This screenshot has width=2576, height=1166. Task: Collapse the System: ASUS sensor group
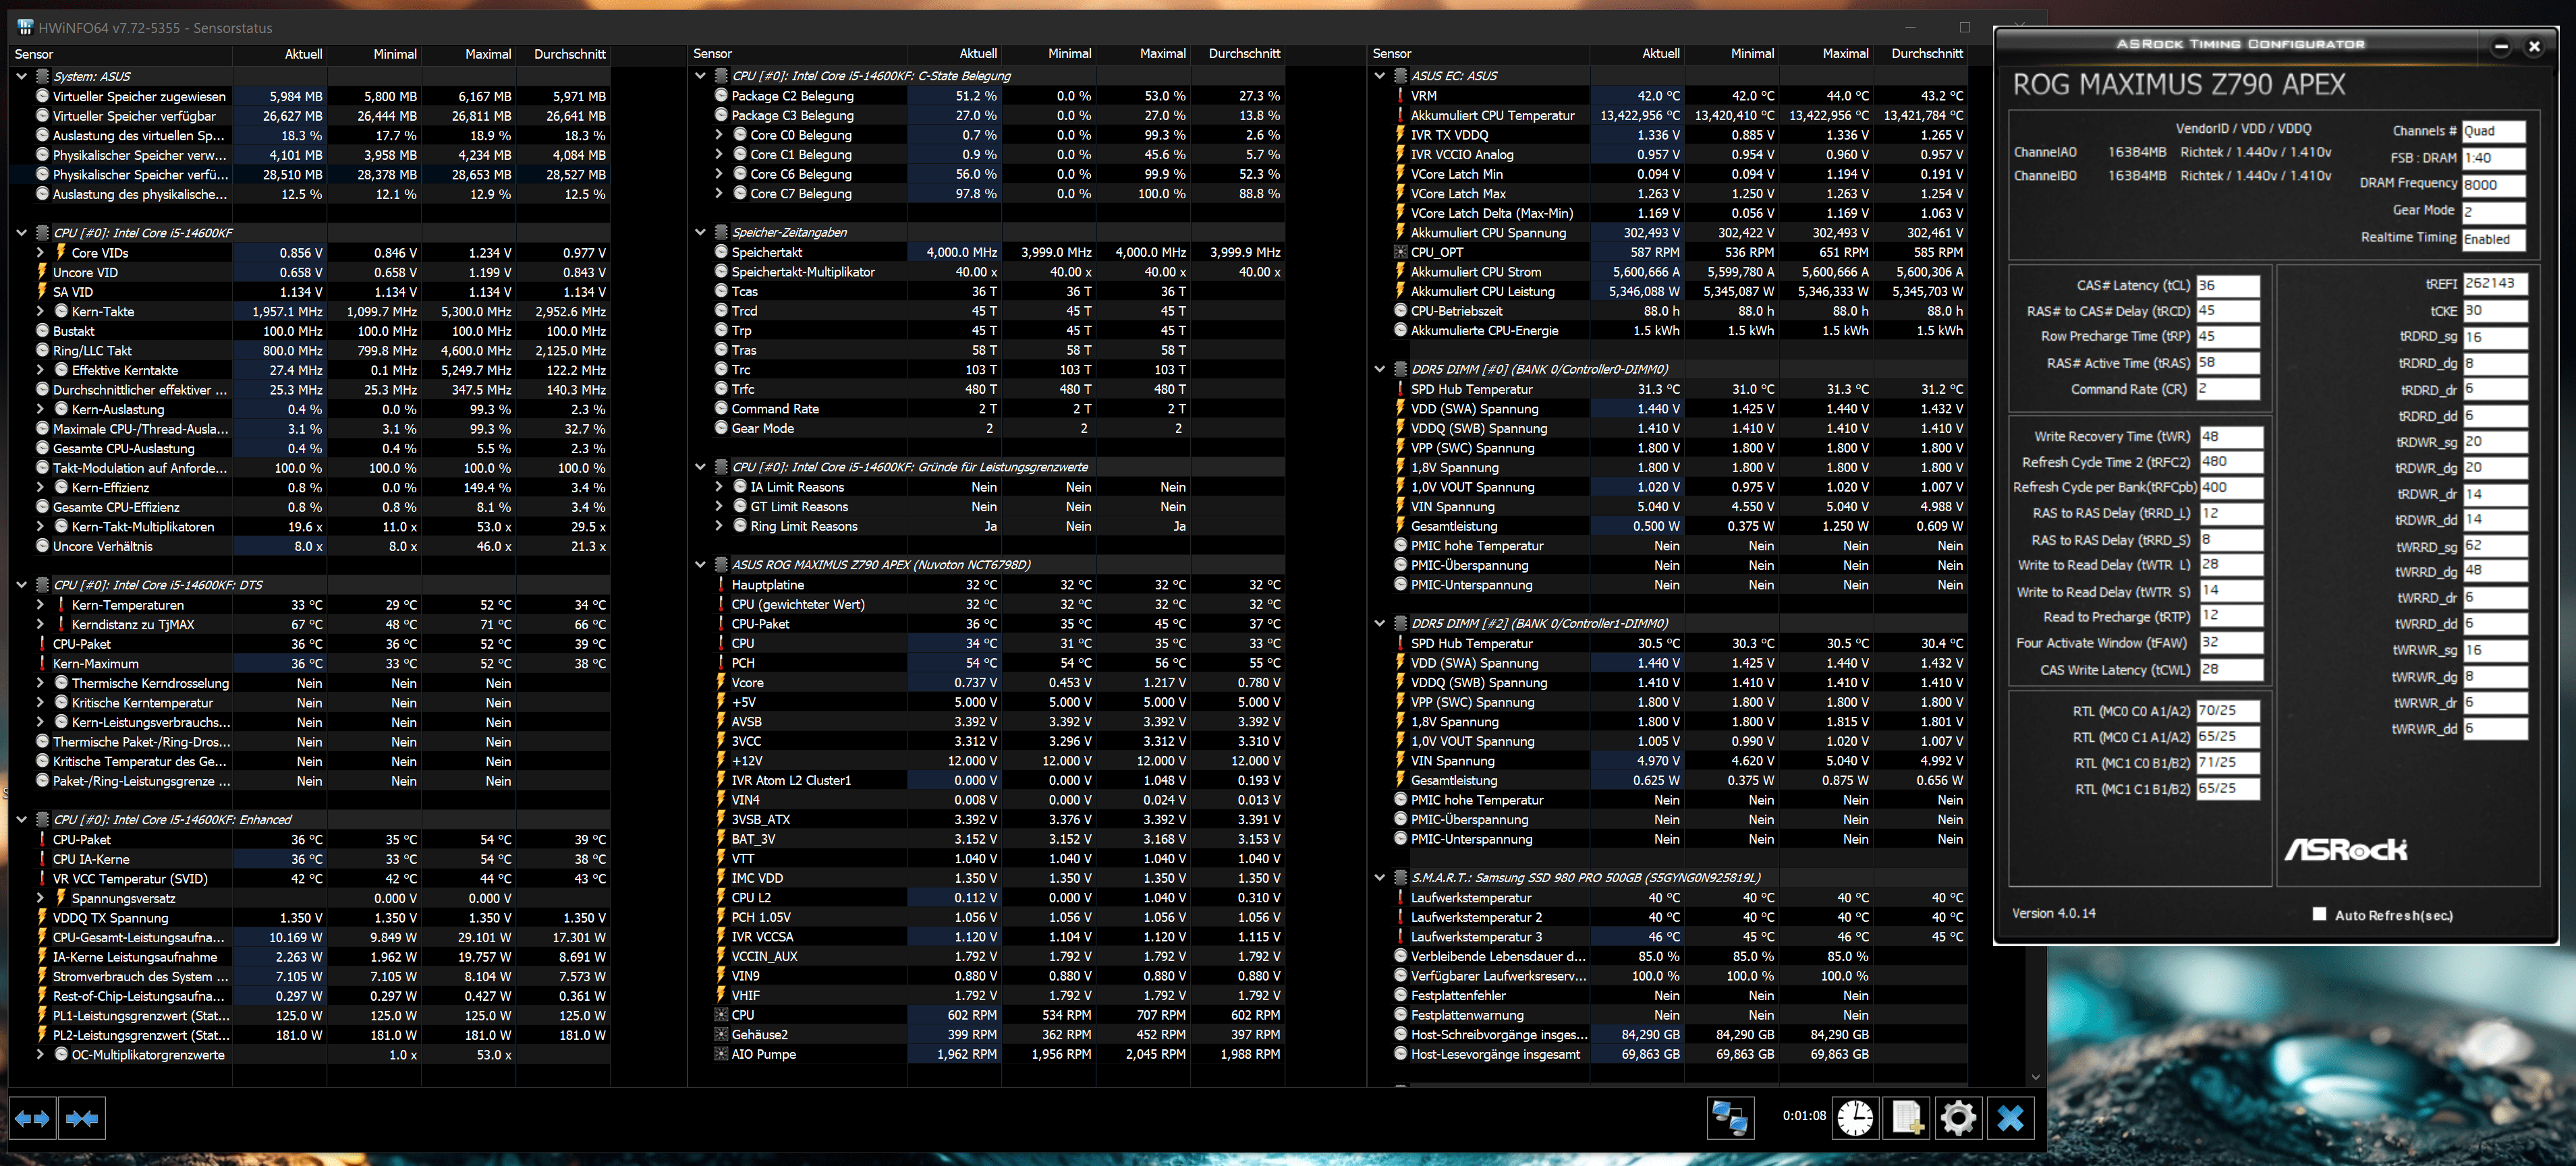pyautogui.click(x=22, y=76)
